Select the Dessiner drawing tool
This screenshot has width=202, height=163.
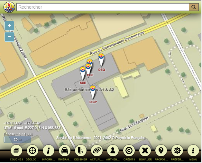click(x=80, y=150)
